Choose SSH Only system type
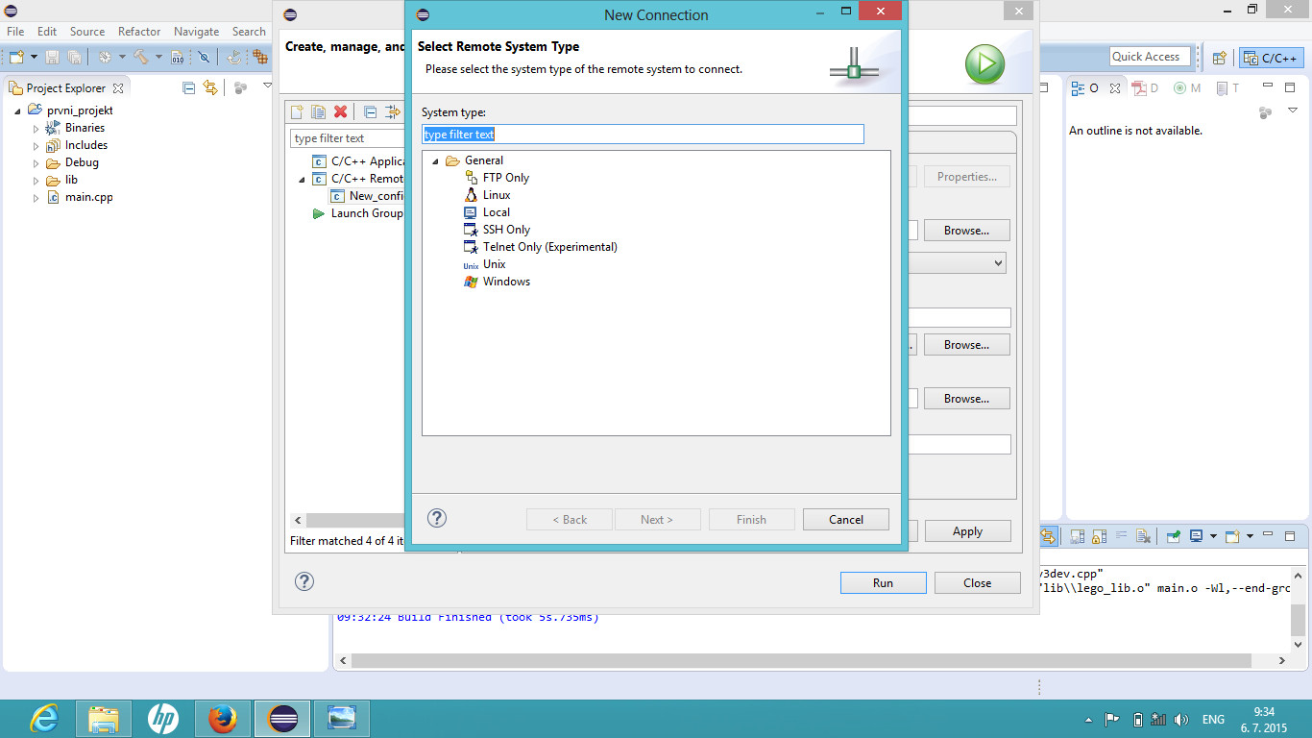 (505, 230)
